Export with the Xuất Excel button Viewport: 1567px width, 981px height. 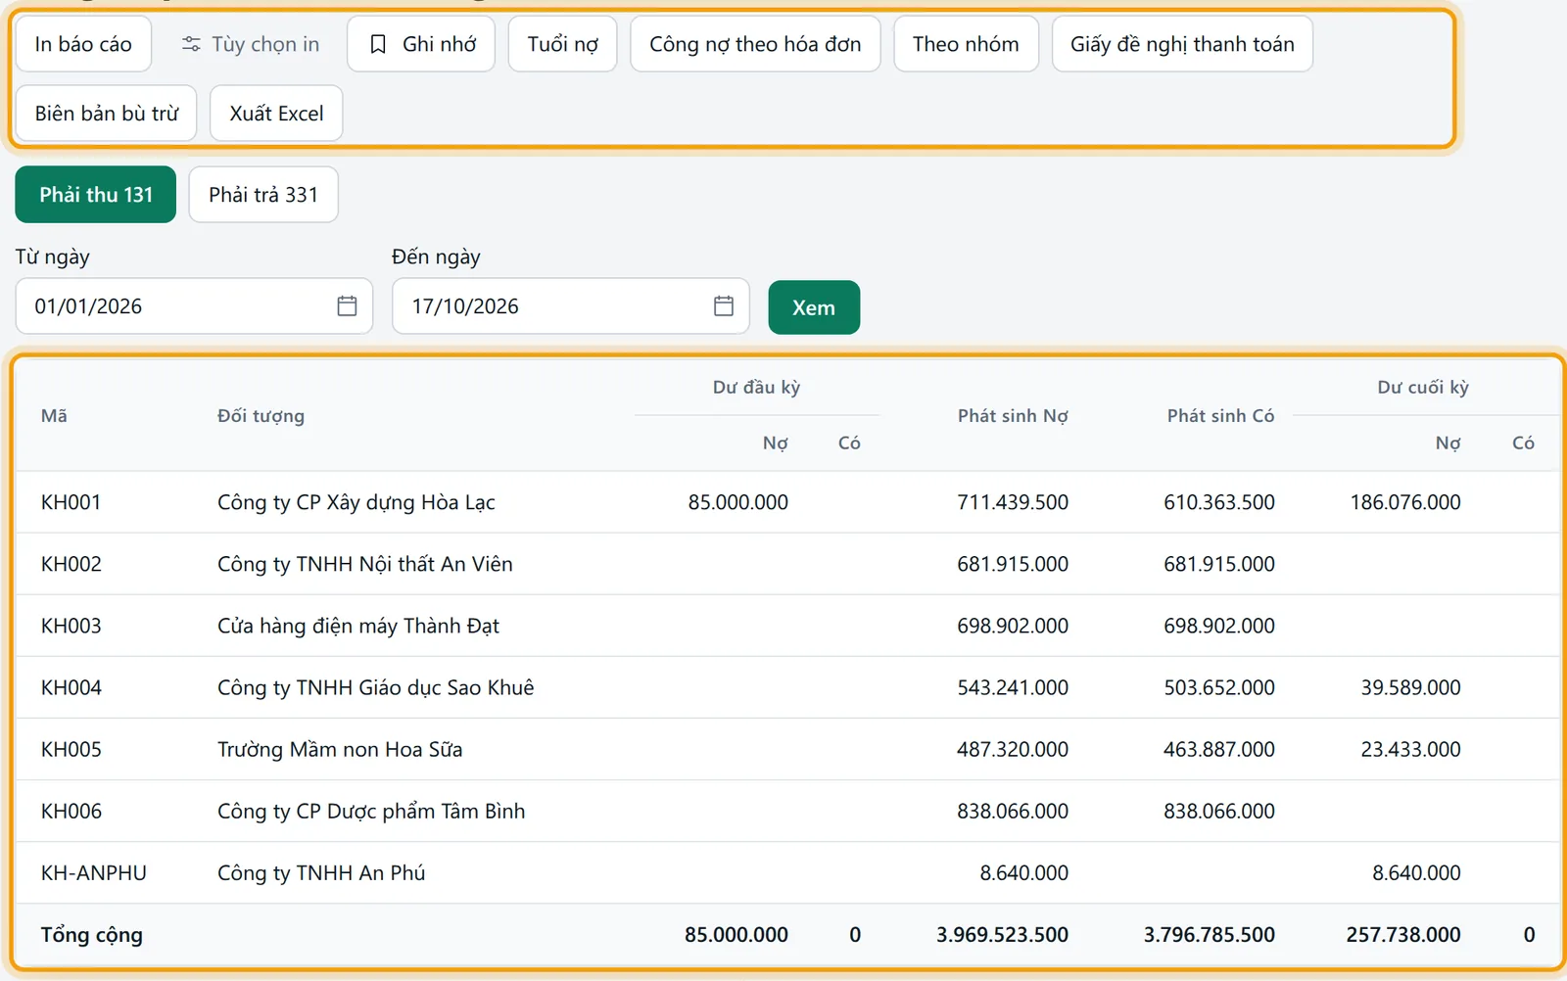[x=276, y=114]
